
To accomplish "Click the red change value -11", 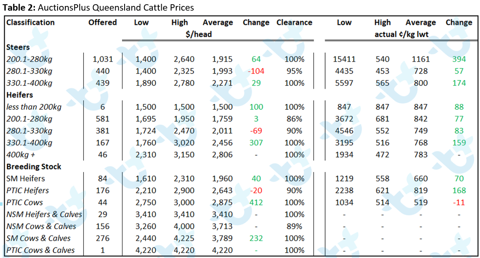I will (x=459, y=202).
